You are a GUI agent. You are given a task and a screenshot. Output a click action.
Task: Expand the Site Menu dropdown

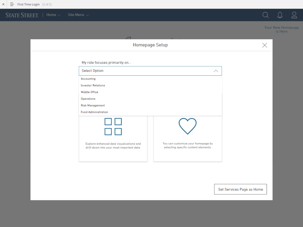[x=78, y=15]
